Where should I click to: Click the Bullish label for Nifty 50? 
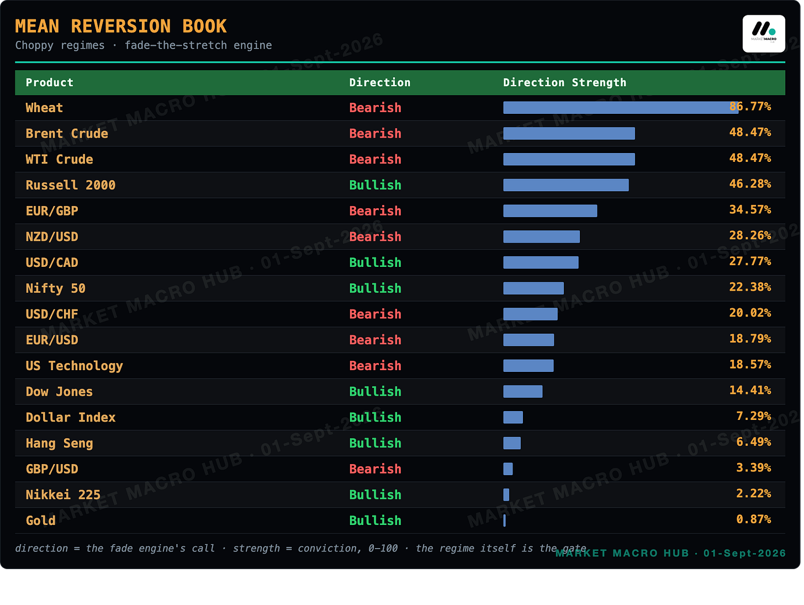375,288
